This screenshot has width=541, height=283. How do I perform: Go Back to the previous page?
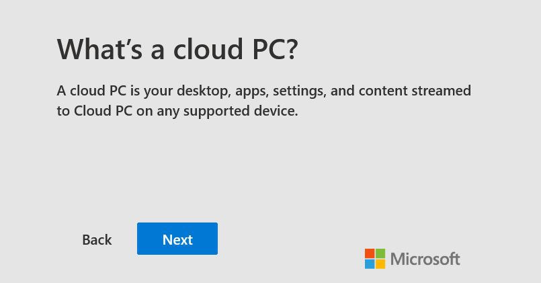(x=97, y=240)
